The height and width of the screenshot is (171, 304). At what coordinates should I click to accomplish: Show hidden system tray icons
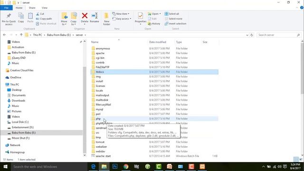tap(263, 167)
